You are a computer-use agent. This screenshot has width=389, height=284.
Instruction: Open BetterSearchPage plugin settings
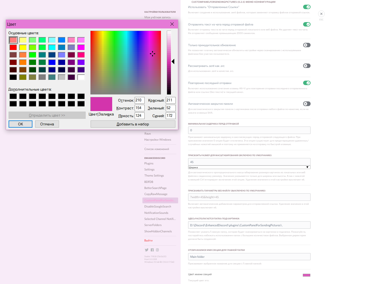coord(155,188)
